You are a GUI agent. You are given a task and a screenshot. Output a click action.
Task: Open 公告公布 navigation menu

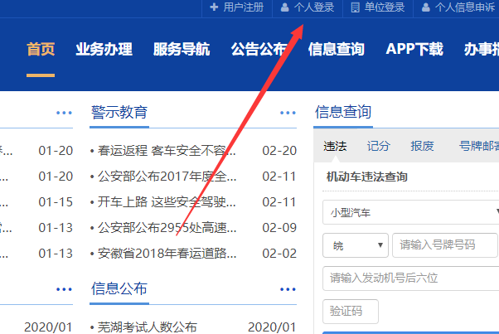259,49
